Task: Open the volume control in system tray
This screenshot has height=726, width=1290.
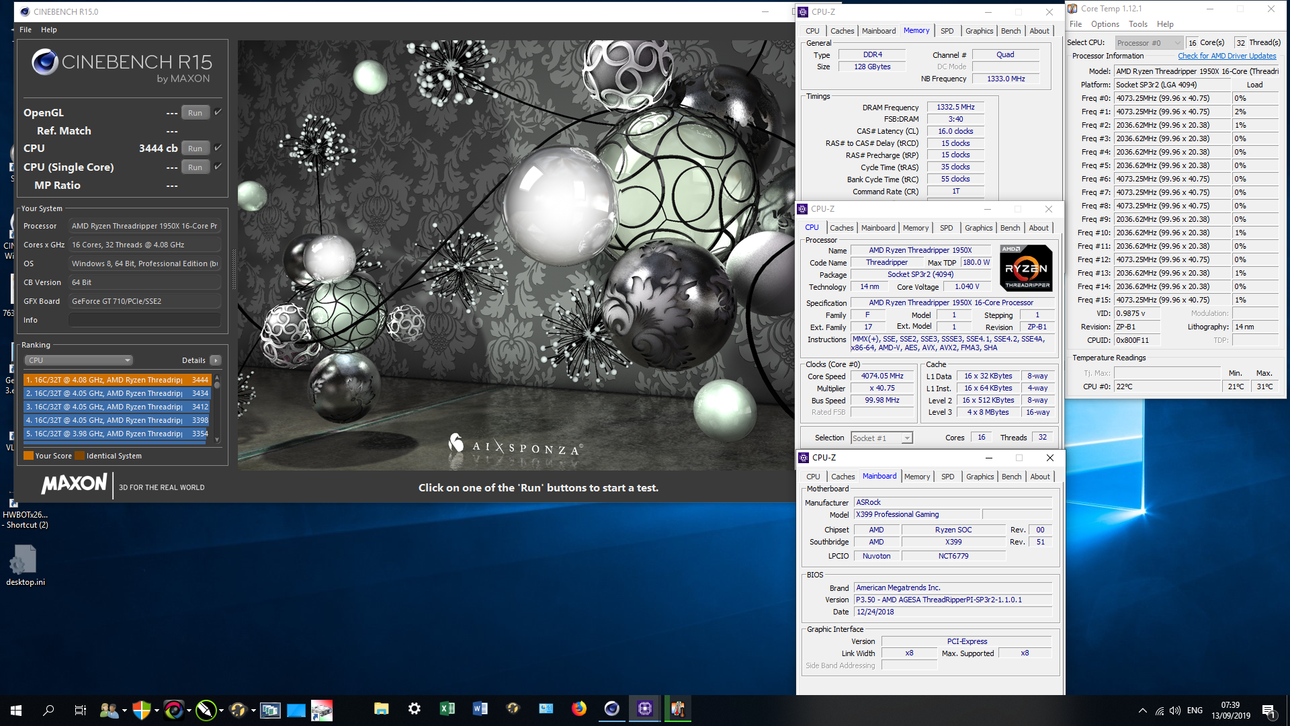Action: click(x=1174, y=711)
